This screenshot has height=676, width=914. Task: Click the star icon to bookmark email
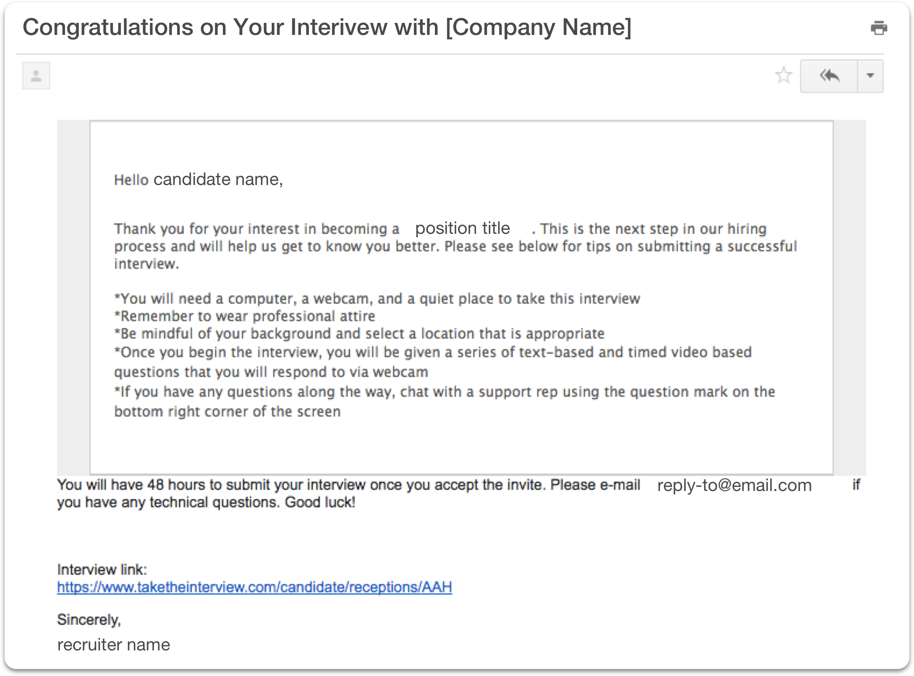(785, 76)
